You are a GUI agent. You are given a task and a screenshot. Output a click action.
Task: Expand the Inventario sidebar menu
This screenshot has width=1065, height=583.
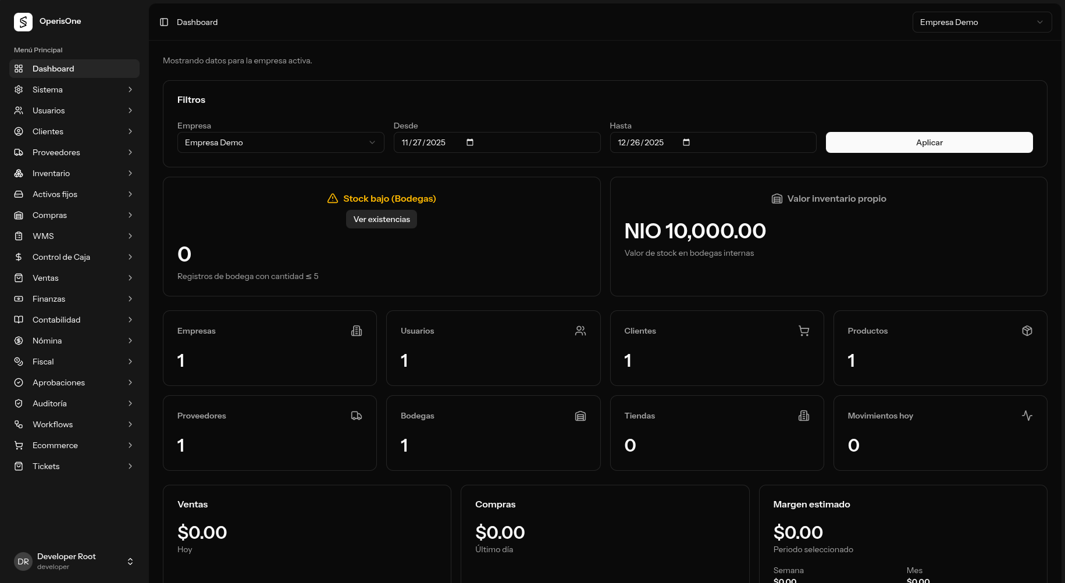click(74, 173)
